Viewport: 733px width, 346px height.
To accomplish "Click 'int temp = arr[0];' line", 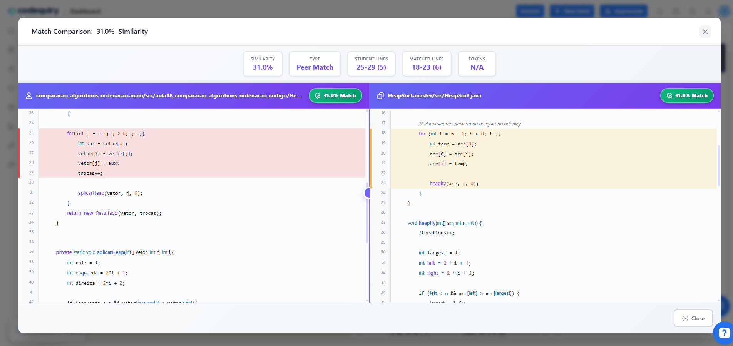I will coord(453,144).
